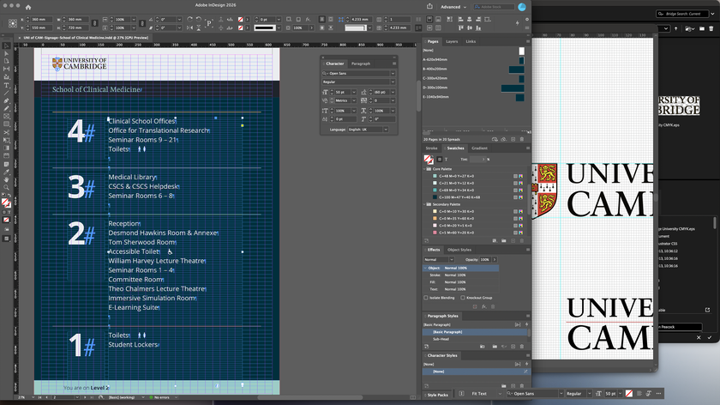This screenshot has width=720, height=405.
Task: Select the Selection tool in Tools panel
Action: 7,46
